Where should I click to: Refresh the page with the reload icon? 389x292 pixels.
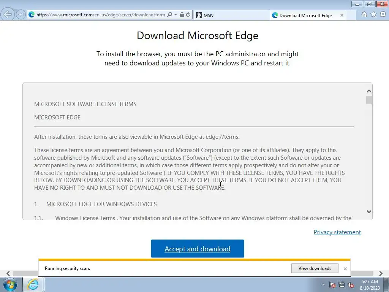pos(188,15)
